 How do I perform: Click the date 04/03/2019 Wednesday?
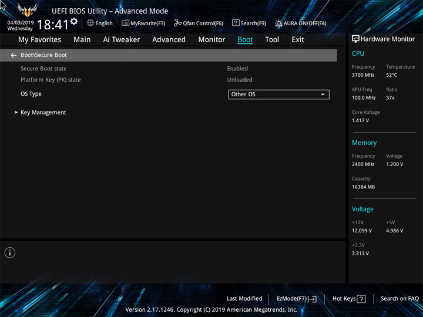coord(20,26)
